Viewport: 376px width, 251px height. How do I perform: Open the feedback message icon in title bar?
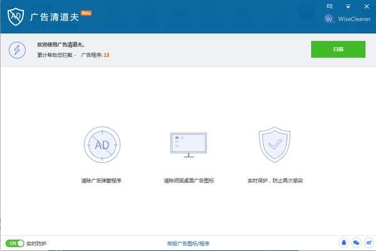[329, 6]
